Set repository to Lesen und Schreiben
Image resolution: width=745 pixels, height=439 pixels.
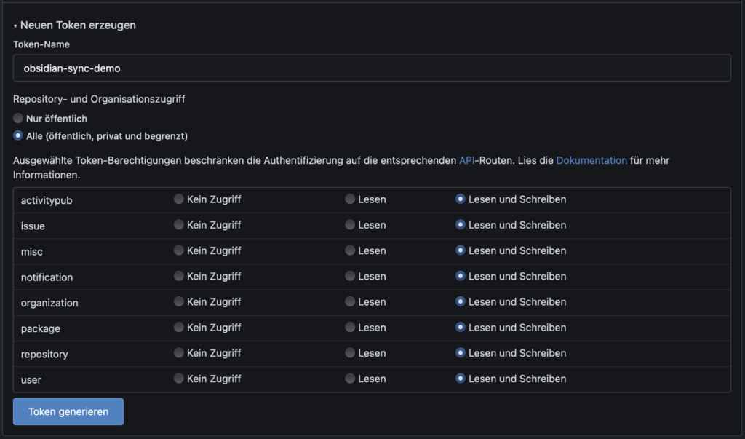pos(461,353)
